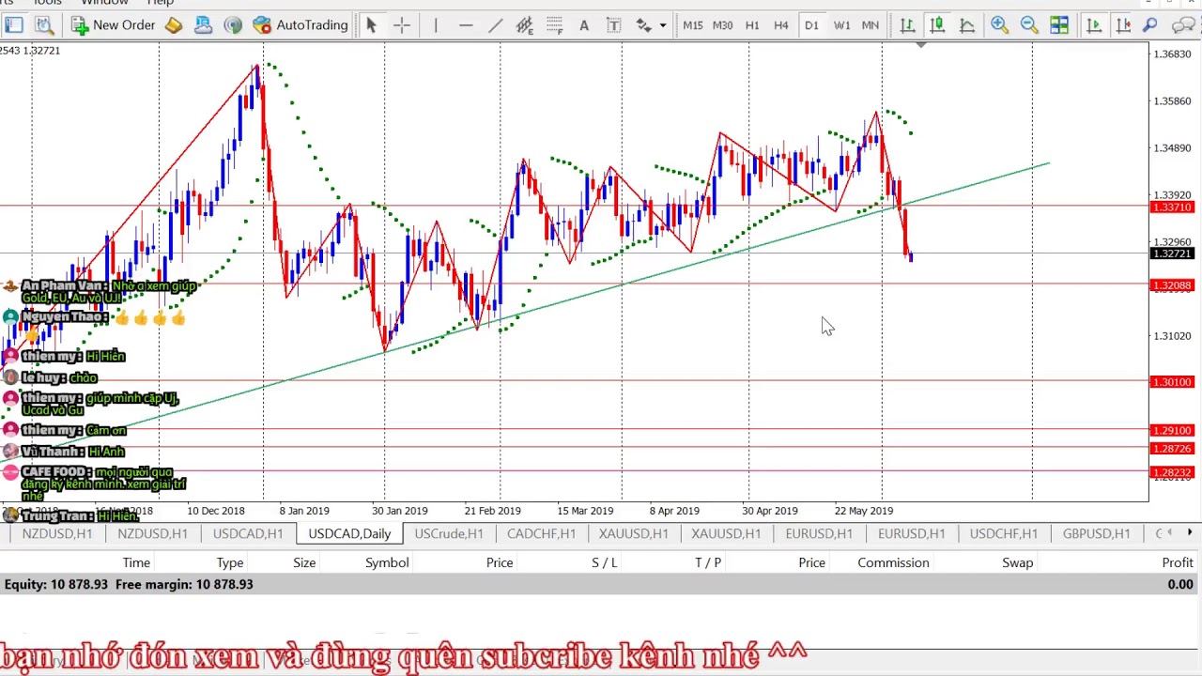Toggle chart shift icon
The width and height of the screenshot is (1202, 676).
coord(1123,25)
